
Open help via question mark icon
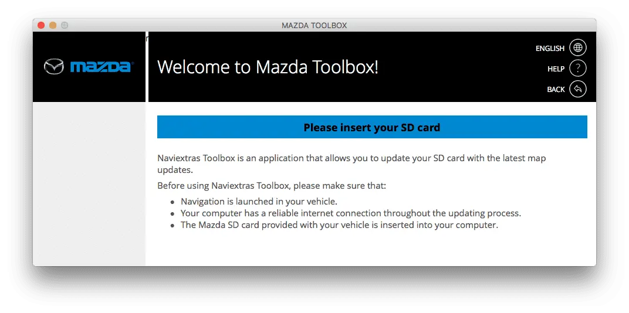[577, 69]
